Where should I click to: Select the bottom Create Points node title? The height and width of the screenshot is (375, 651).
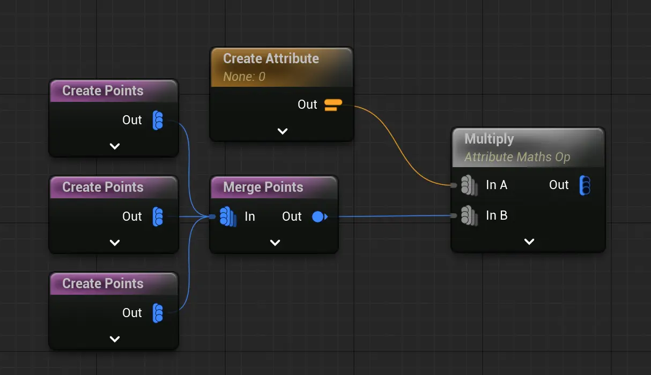click(x=103, y=284)
